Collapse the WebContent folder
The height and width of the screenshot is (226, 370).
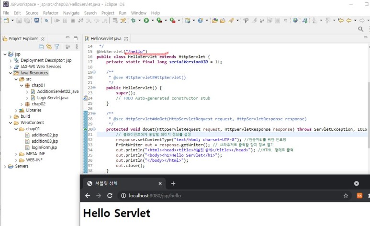pos(11,123)
